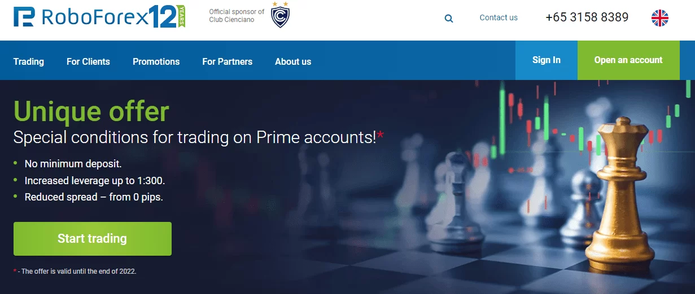Open the Trading menu
Image resolution: width=695 pixels, height=294 pixels.
click(x=29, y=61)
